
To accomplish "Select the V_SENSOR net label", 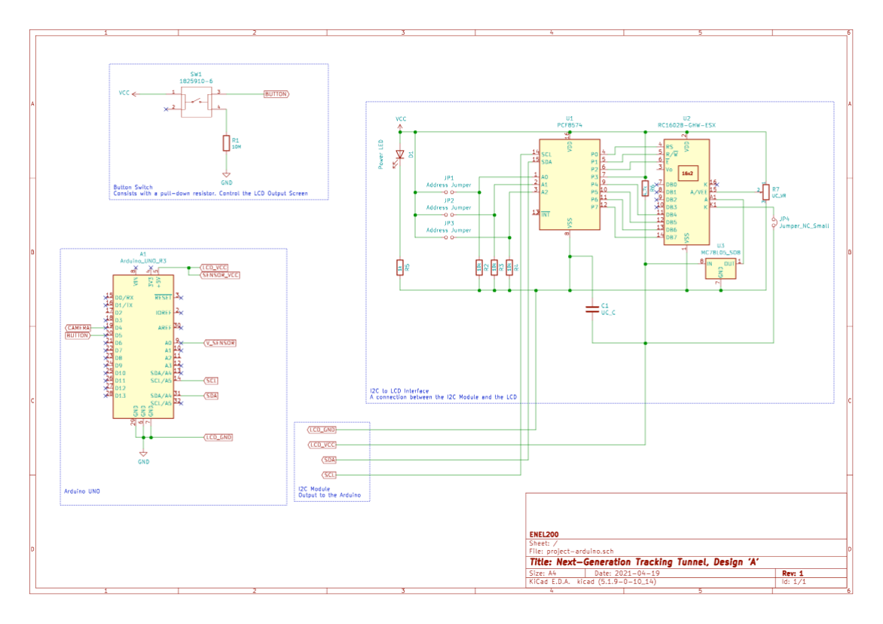I will [x=219, y=344].
